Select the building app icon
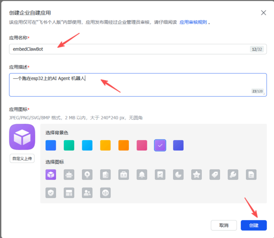Image resolution: width=274 pixels, height=238 pixels. pyautogui.click(x=105, y=174)
